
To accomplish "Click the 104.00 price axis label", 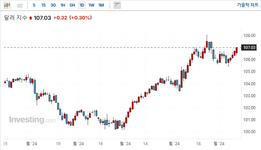I will click(x=249, y=84).
